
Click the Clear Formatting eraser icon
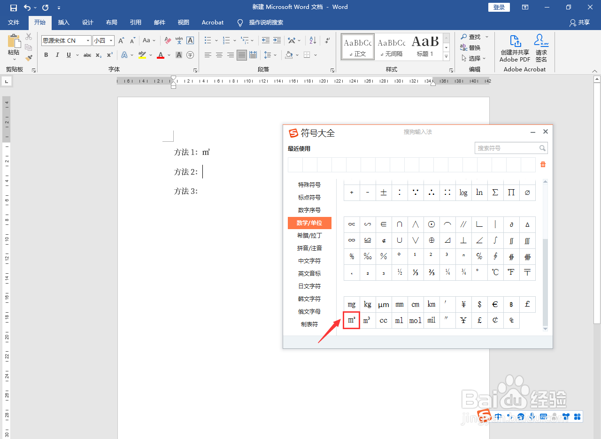pos(168,41)
